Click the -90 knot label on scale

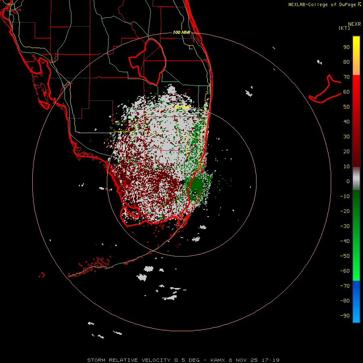tap(345, 315)
